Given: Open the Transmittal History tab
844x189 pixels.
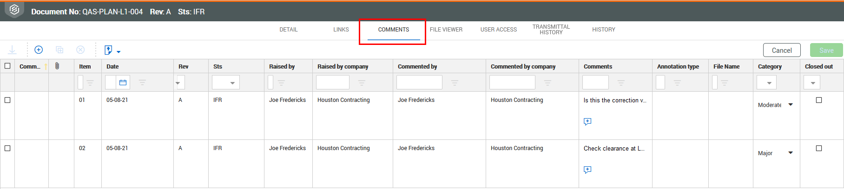Looking at the screenshot, I should click(x=551, y=30).
